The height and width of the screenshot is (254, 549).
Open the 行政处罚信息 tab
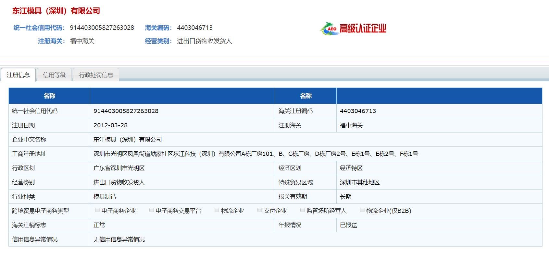tap(96, 75)
